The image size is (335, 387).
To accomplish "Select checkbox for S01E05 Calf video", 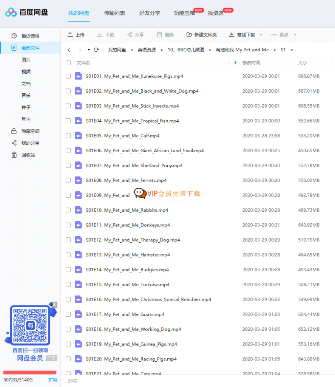I will click(68, 136).
